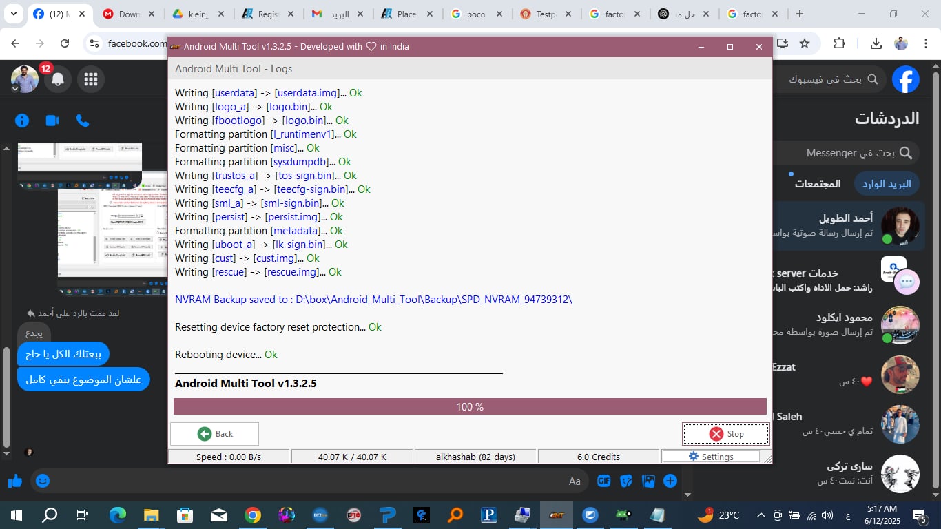This screenshot has height=529, width=941.
Task: Click the 6.0 Credits status entry
Action: (598, 457)
